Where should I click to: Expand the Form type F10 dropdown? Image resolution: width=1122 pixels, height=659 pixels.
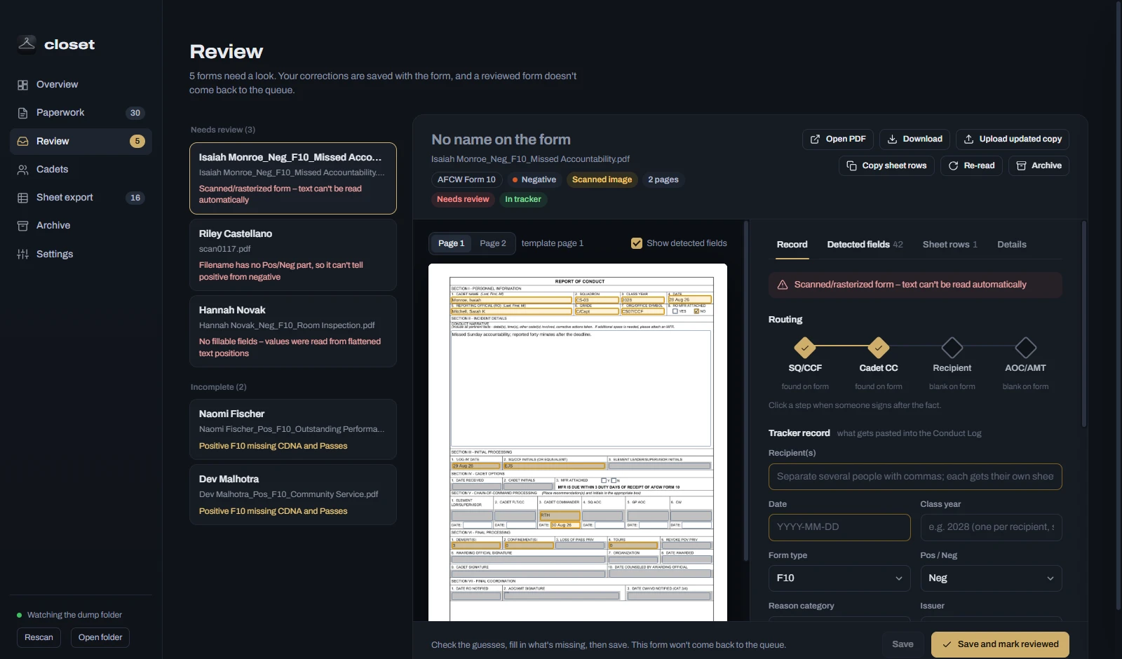tap(839, 578)
